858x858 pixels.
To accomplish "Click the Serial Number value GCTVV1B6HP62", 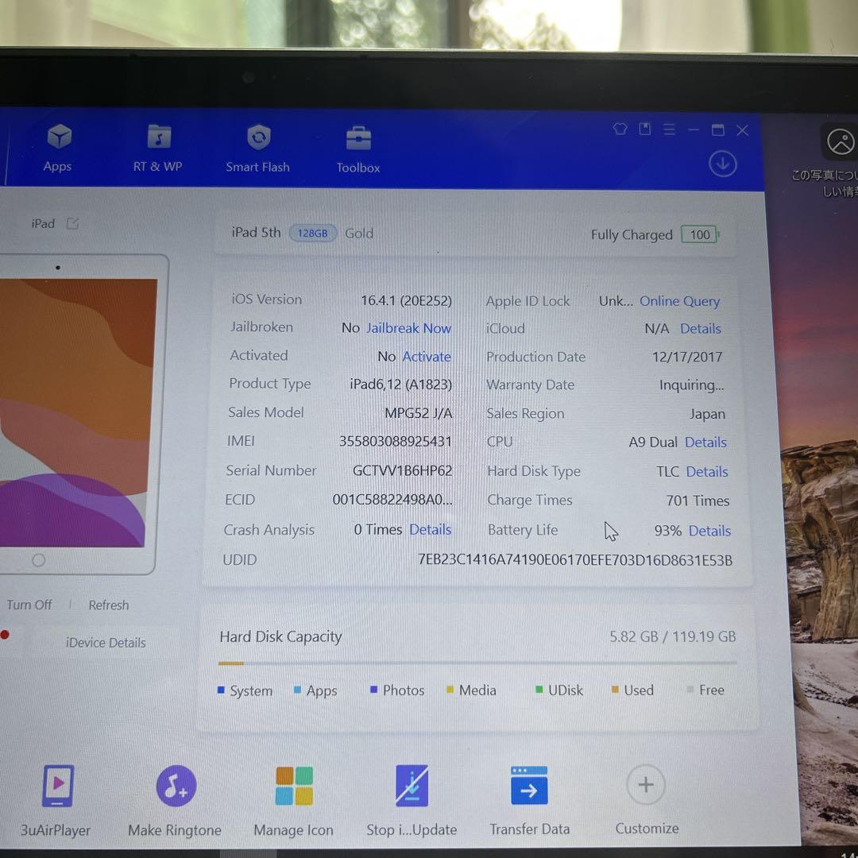I will 402,470.
